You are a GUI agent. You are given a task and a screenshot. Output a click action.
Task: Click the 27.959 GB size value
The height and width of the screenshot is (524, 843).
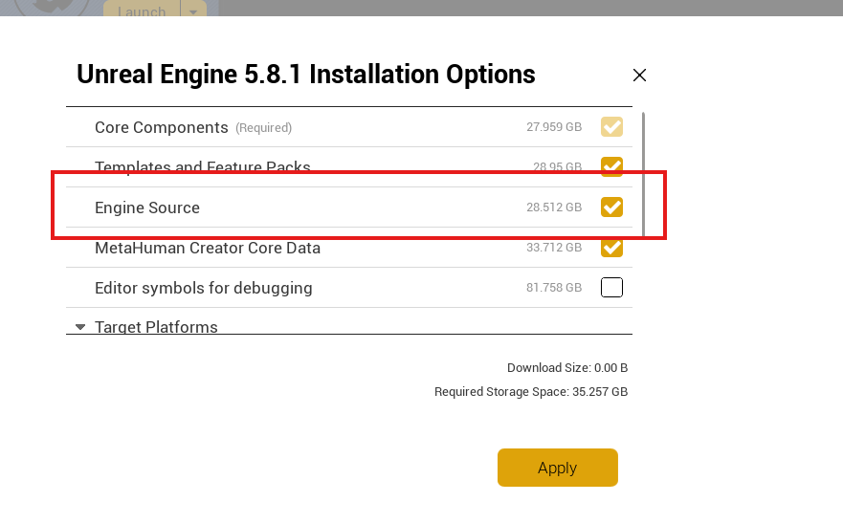click(554, 127)
